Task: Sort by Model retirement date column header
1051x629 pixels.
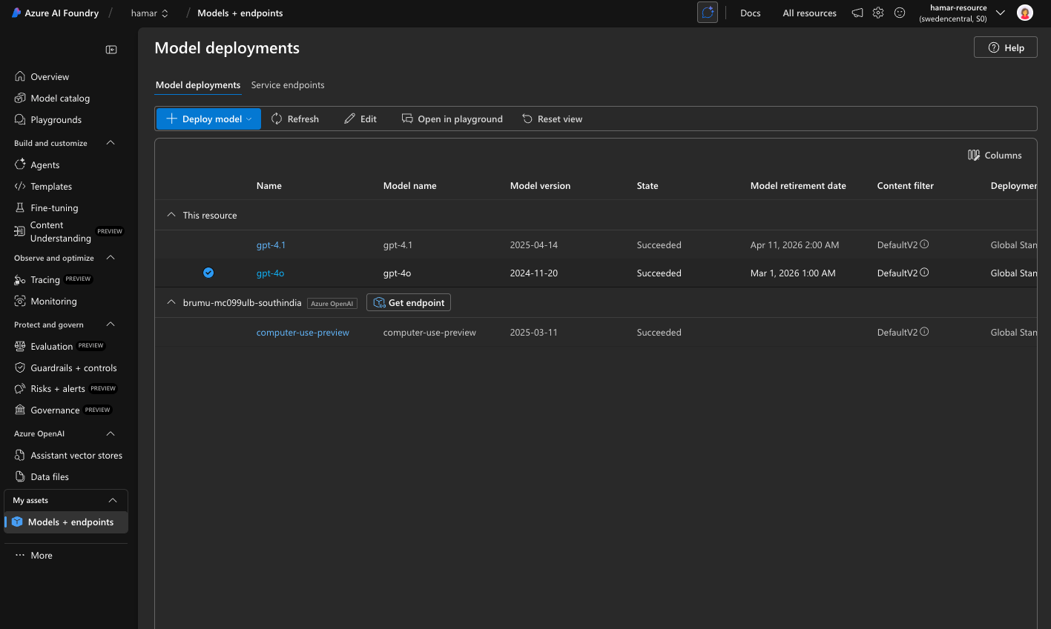Action: point(798,186)
